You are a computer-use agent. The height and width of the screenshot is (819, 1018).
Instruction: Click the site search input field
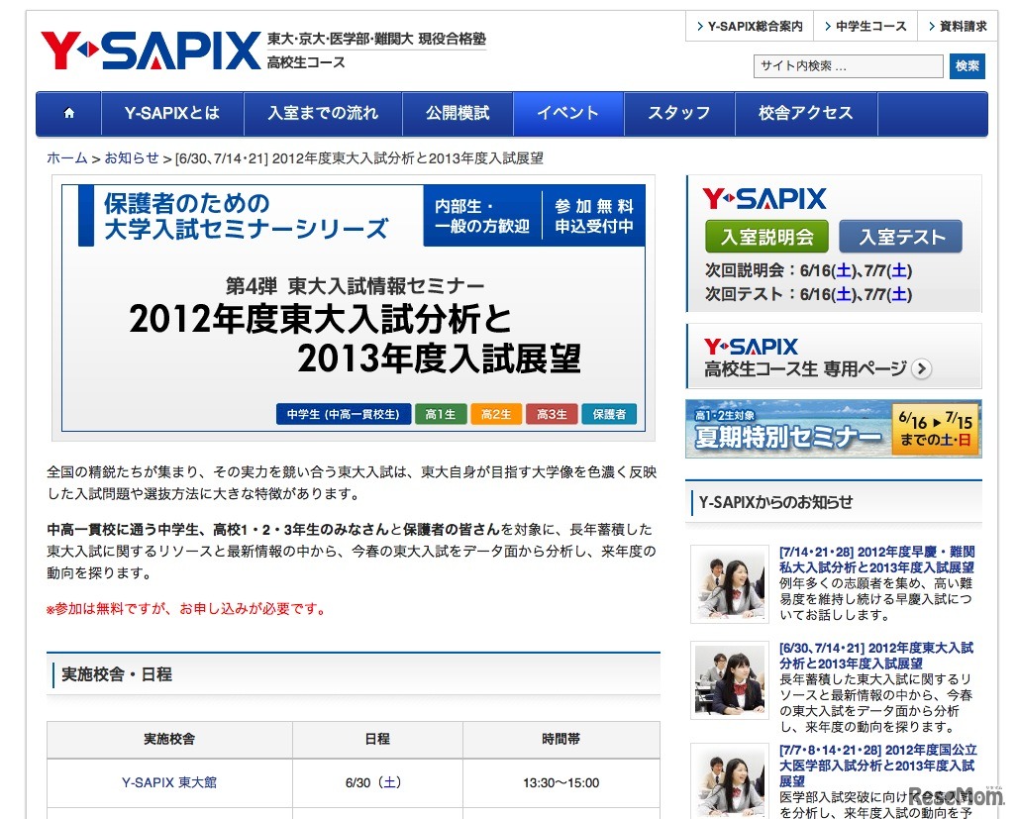[x=848, y=66]
